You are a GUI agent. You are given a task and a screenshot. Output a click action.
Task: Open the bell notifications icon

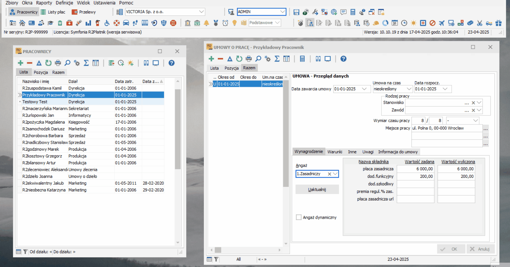coord(207,23)
